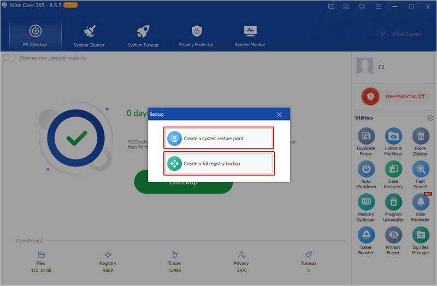This screenshot has height=286, width=437.
Task: Open the feedback message icon in title bar
Action: pyautogui.click(x=331, y=7)
